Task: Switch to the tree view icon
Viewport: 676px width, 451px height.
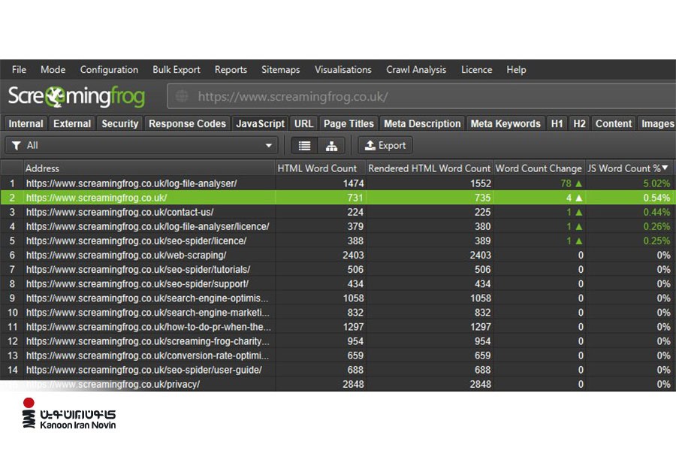Action: pos(331,146)
